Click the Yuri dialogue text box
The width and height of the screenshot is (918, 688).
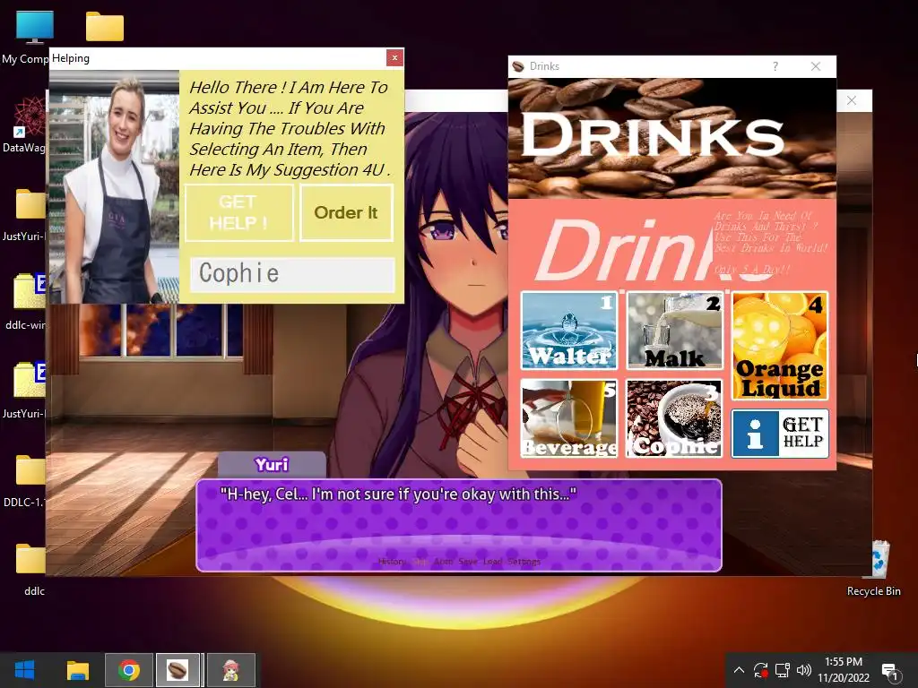coord(458,525)
